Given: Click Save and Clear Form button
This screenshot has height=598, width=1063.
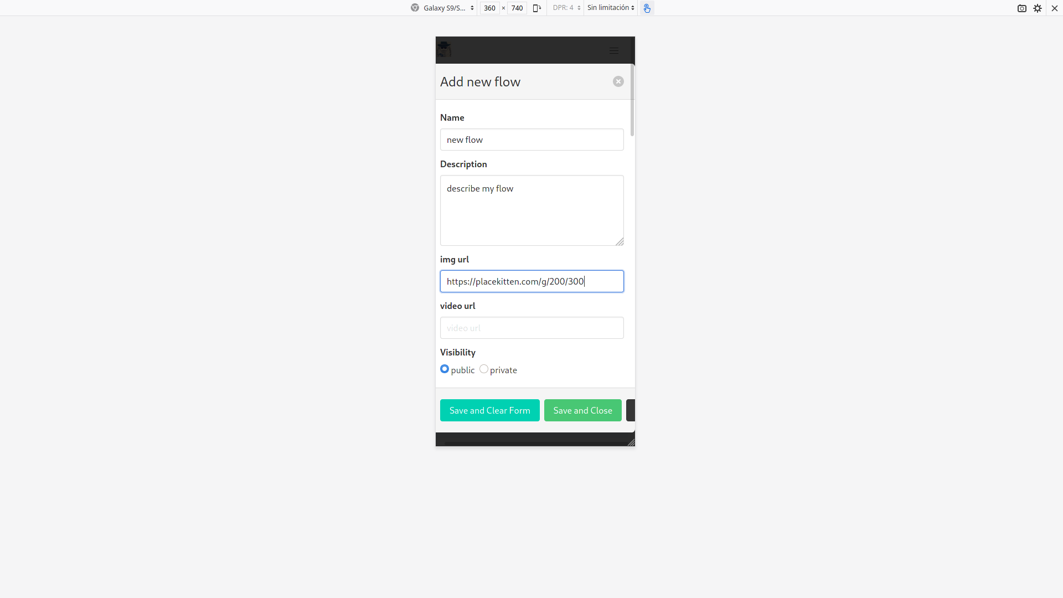Looking at the screenshot, I should [x=489, y=410].
